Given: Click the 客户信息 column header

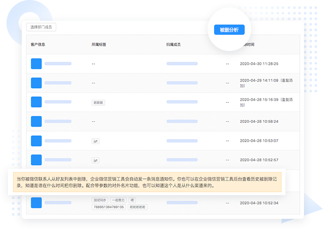Looking at the screenshot, I should 38,45.
